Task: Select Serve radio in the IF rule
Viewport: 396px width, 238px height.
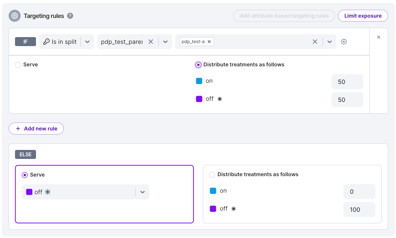Action: 18,65
